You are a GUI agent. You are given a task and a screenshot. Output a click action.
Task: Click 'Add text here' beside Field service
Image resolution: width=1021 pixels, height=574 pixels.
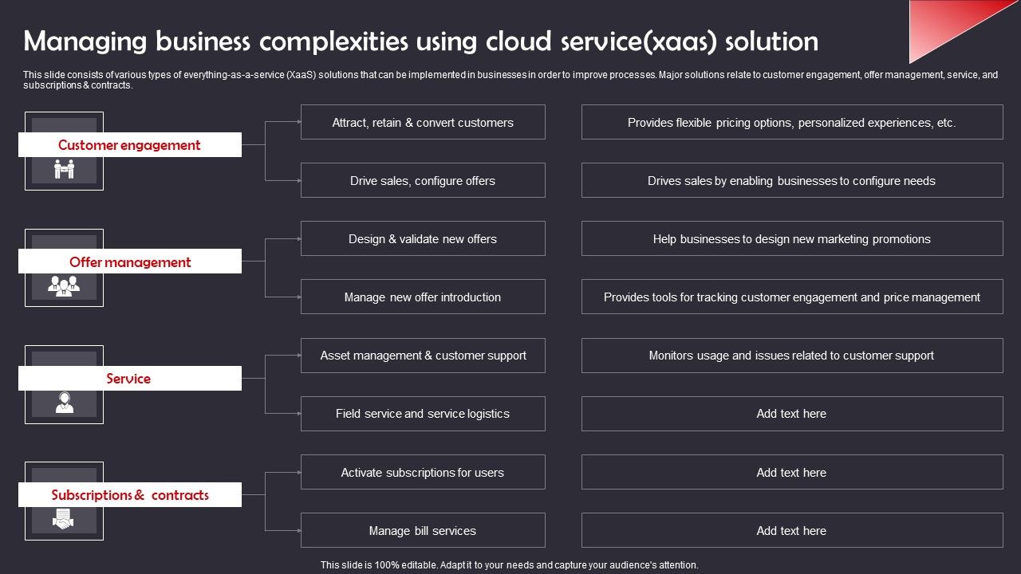(792, 414)
